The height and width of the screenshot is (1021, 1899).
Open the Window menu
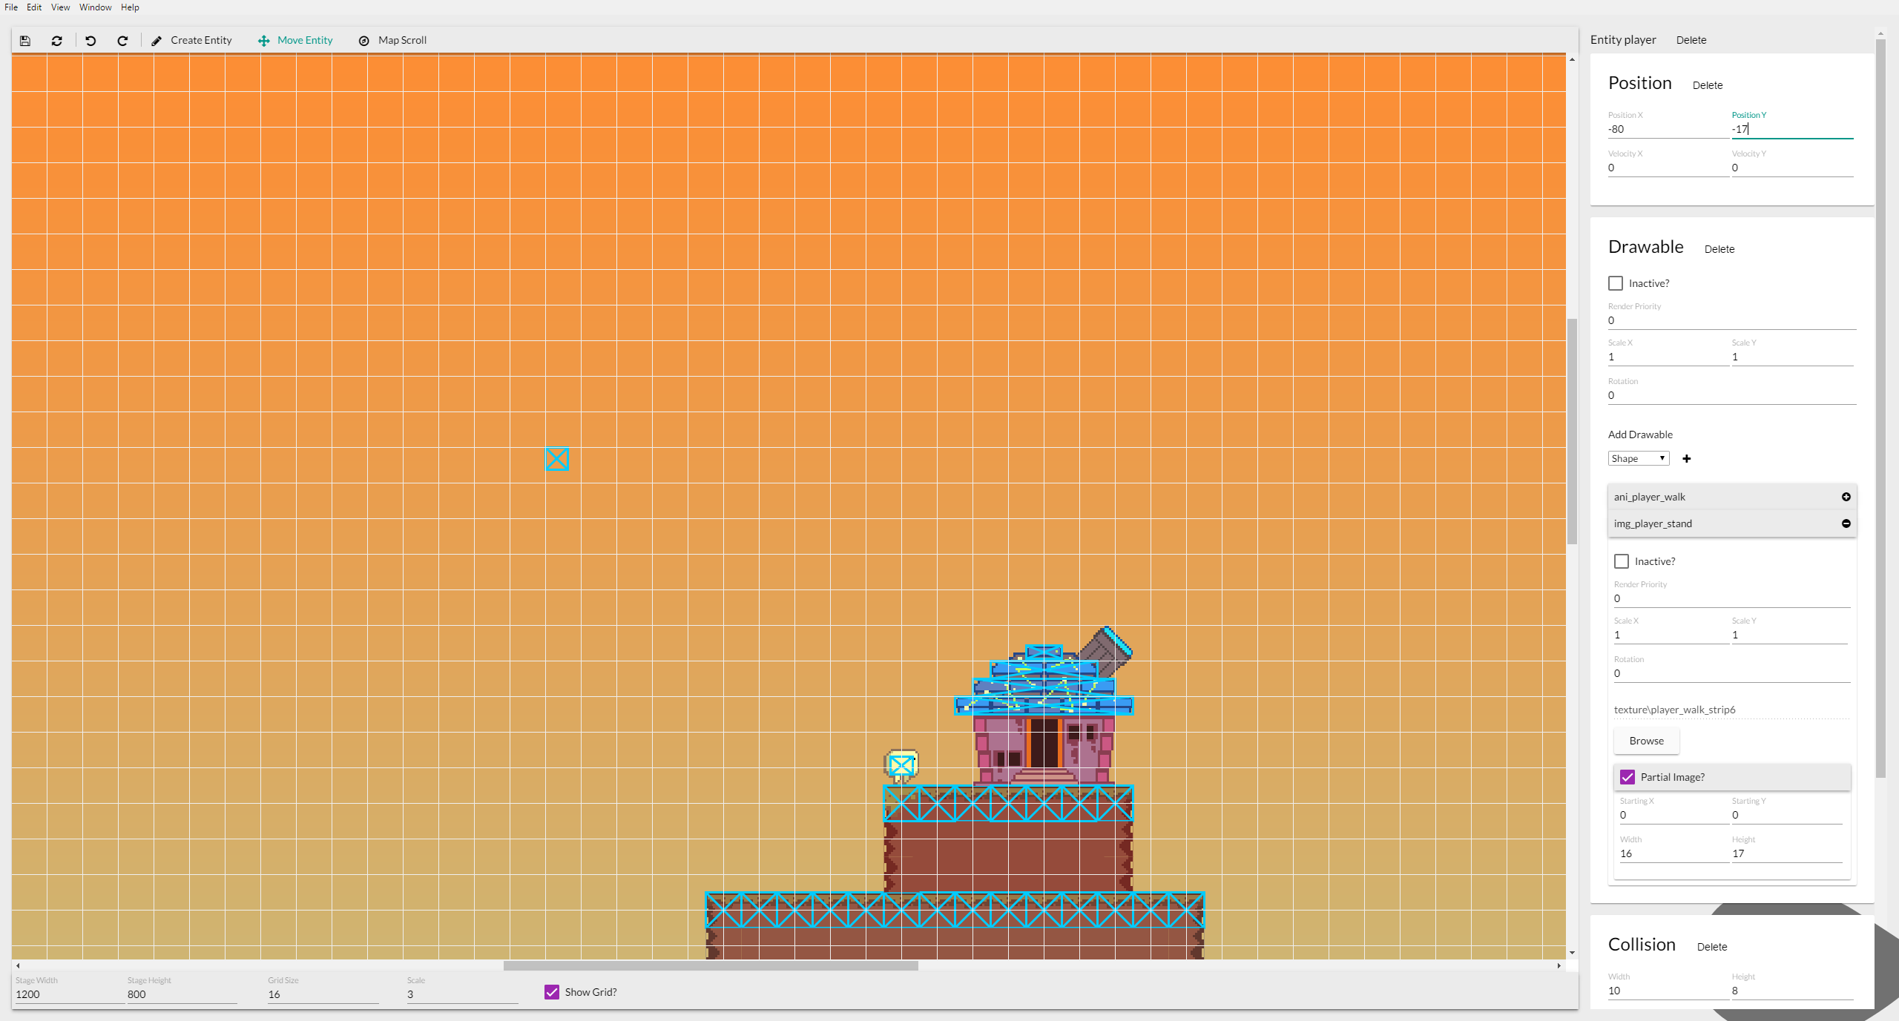pyautogui.click(x=95, y=7)
